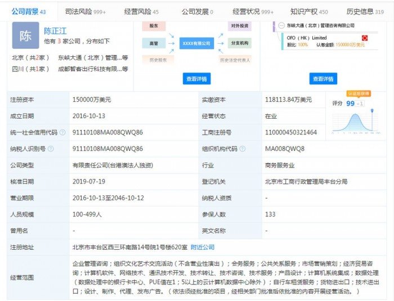394x301 pixels.
Task: Click the red icon beside OFO (HK) Limited
Action: click(x=365, y=38)
